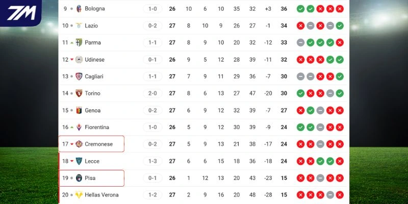Click the Parma team crest icon
This screenshot has width=408, height=204.
click(79, 42)
